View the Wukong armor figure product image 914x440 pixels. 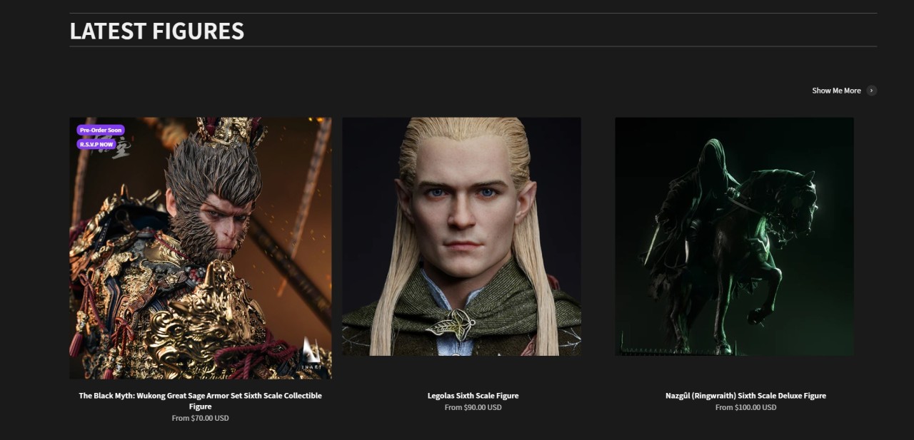(x=201, y=248)
